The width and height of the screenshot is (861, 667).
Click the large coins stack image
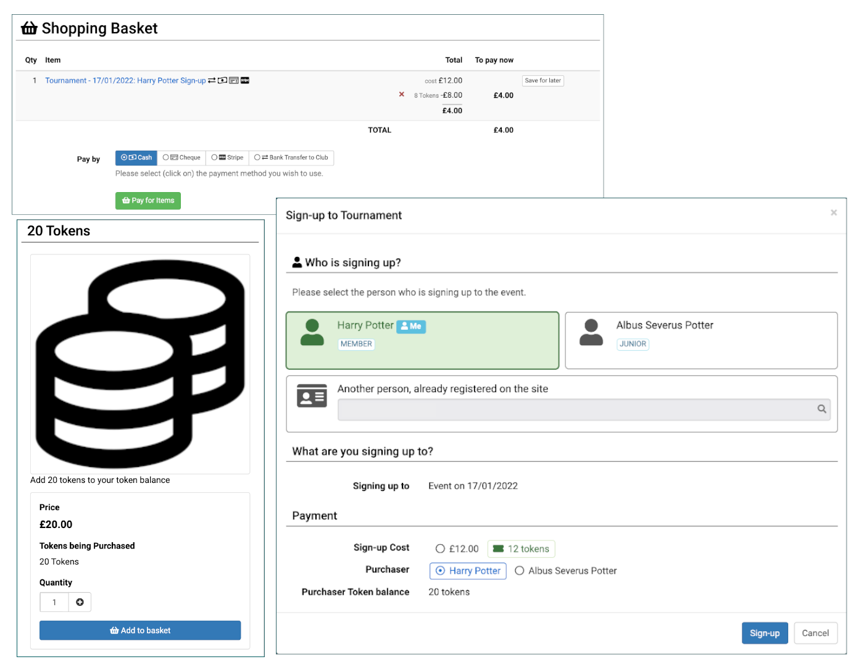(140, 364)
